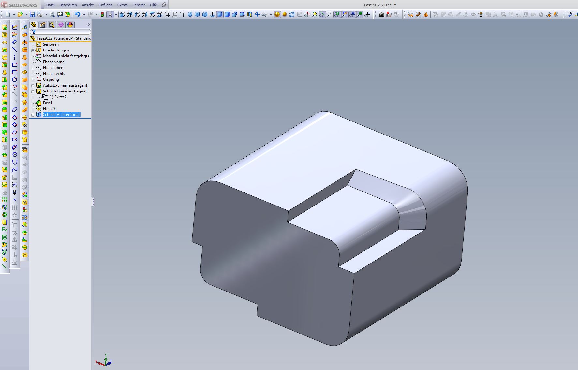The image size is (578, 370).
Task: Click the Pan view arrows icon
Action: [257, 14]
